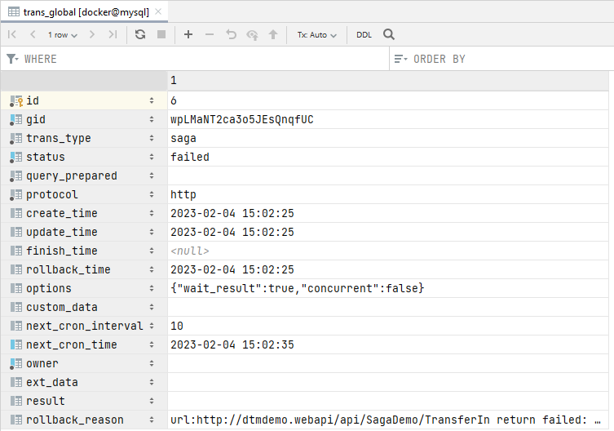The image size is (614, 431).
Task: Go to the last page of rows
Action: click(x=113, y=34)
